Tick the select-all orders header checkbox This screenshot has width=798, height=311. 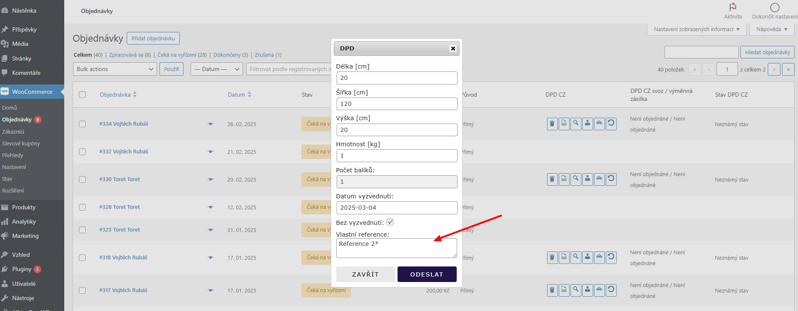[82, 95]
